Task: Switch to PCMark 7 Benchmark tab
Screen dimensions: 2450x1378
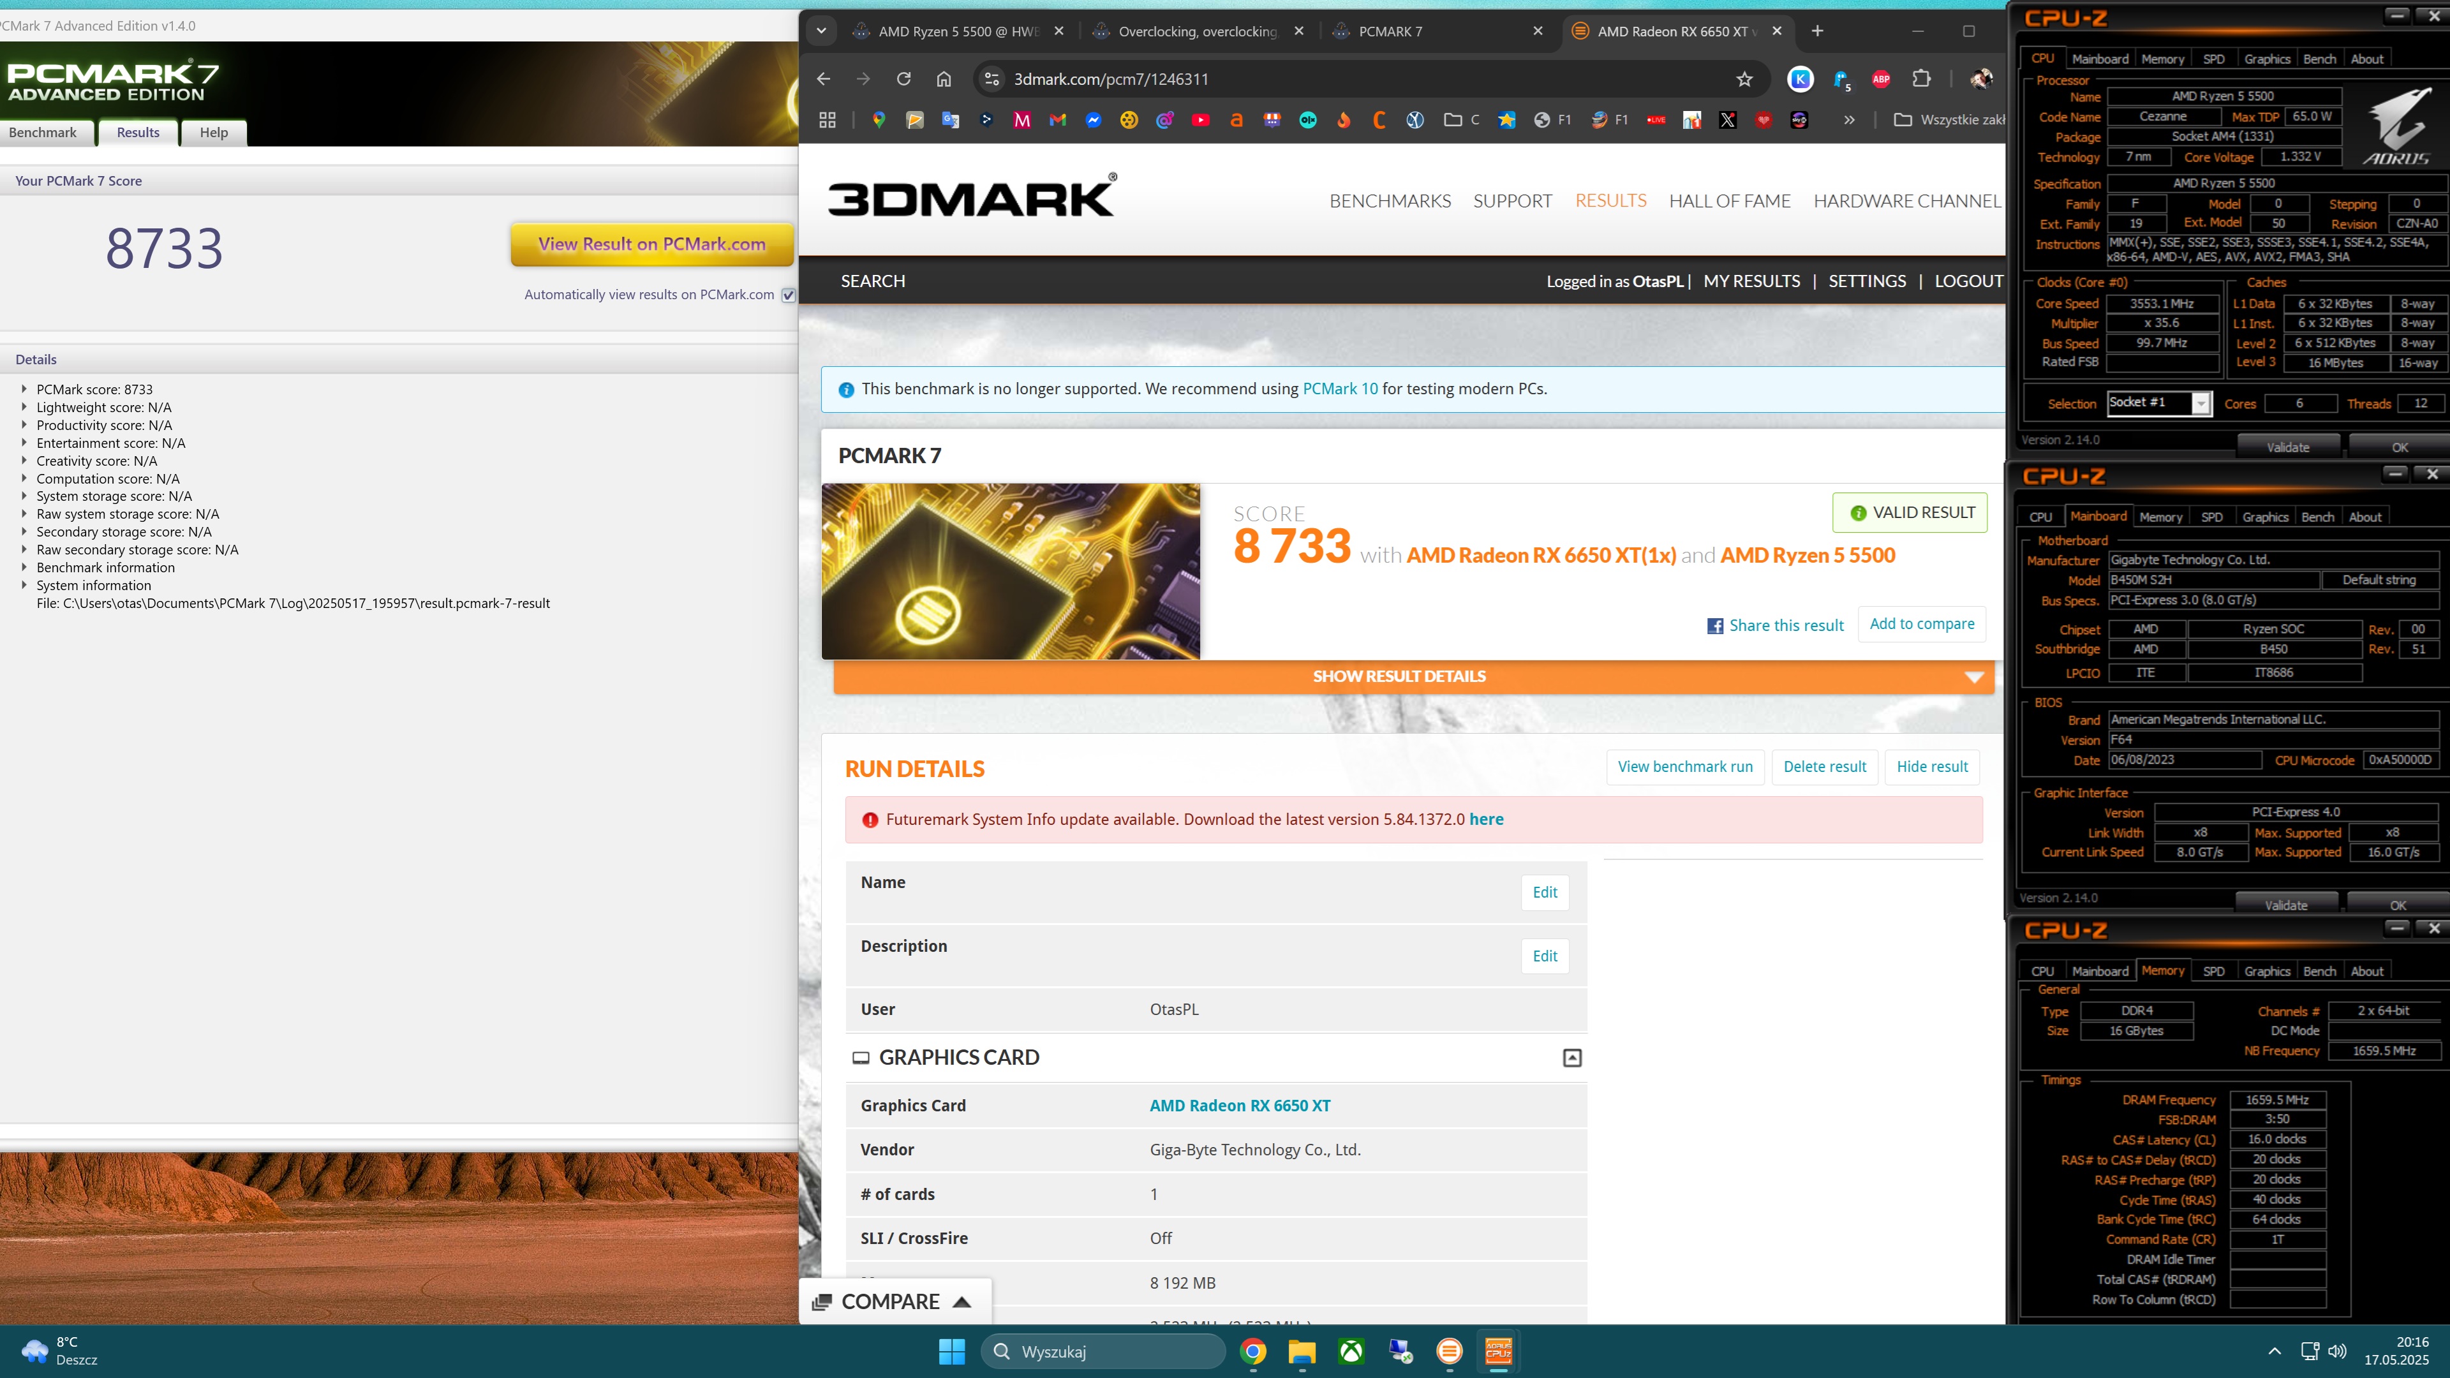Action: tap(43, 132)
